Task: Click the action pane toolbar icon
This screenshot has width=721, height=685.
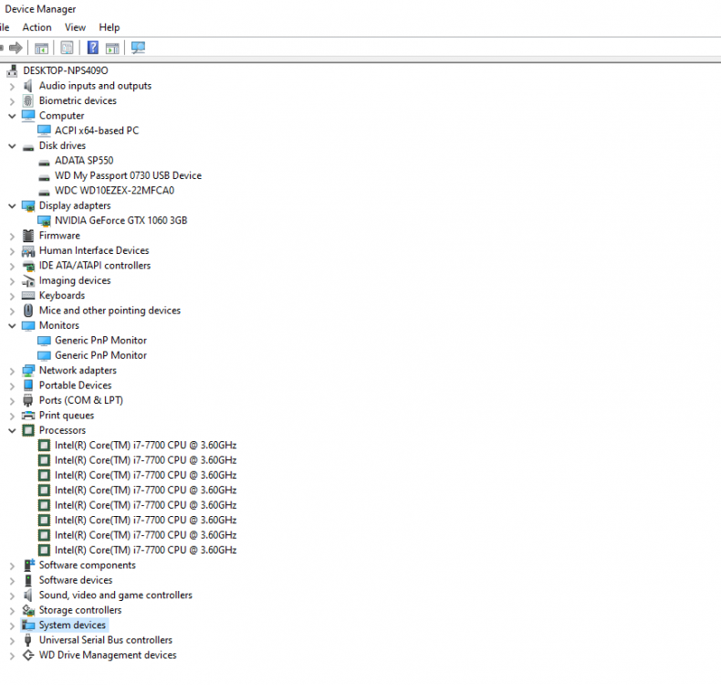Action: (112, 47)
